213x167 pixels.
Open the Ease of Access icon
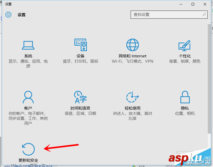132,97
